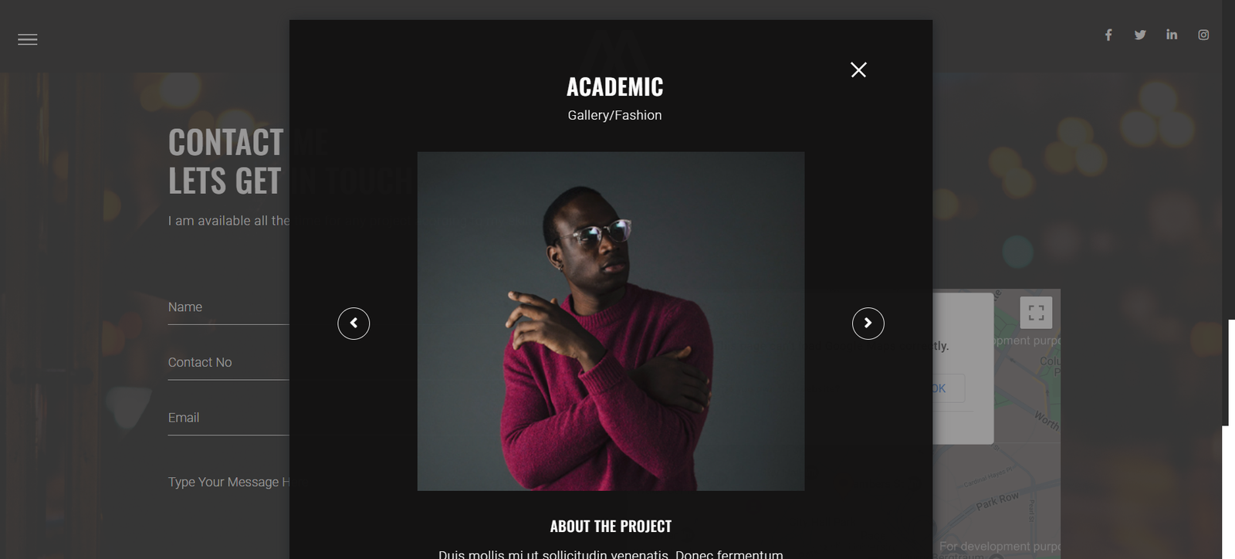Toggle fullscreen view on the map
This screenshot has height=559, width=1235.
pos(1036,313)
